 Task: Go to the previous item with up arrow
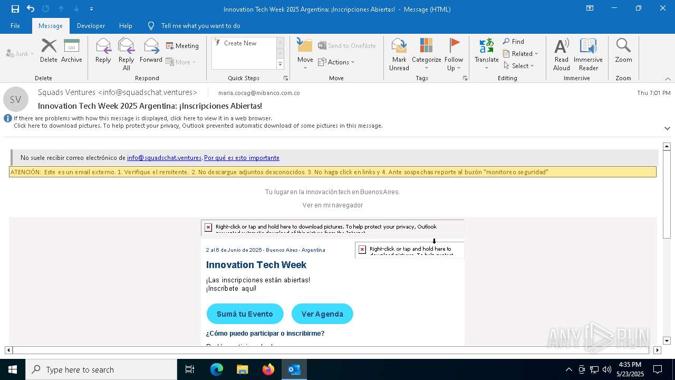click(61, 9)
